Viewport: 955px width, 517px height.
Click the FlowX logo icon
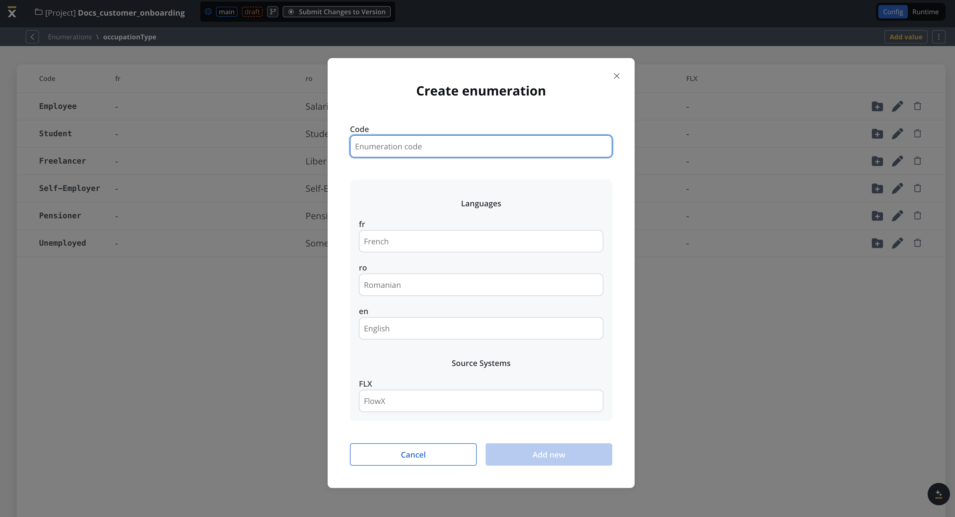point(12,12)
